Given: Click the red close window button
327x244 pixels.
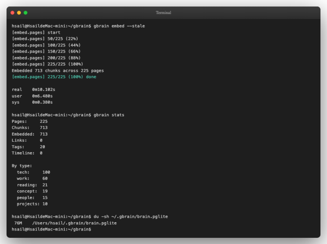Looking at the screenshot, I should (x=13, y=13).
